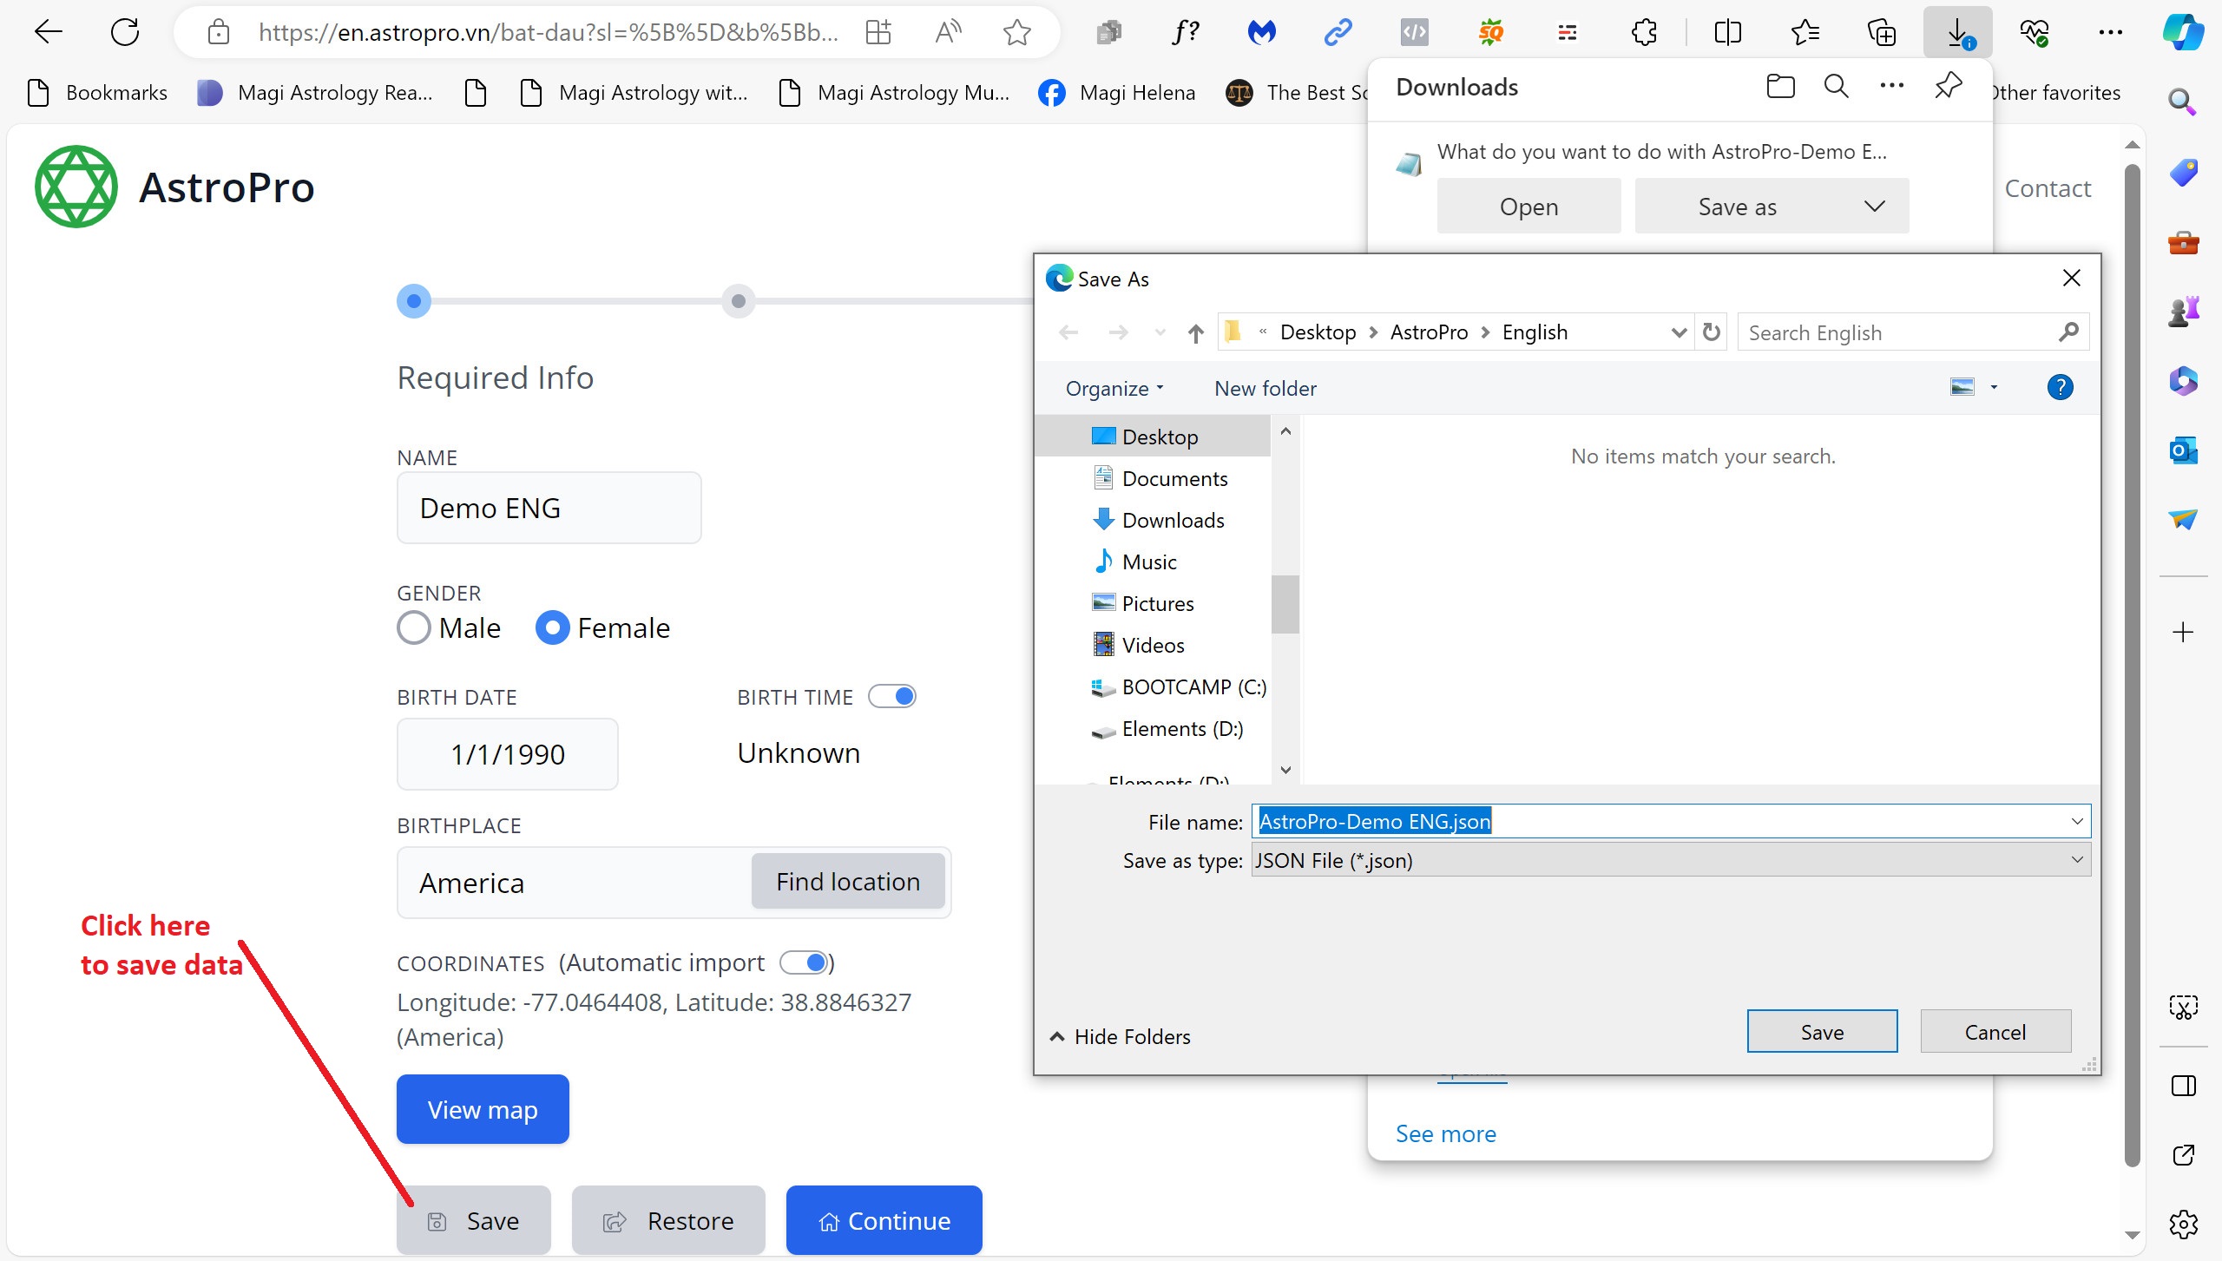
Task: Toggle the Birth Time switch
Action: [892, 696]
